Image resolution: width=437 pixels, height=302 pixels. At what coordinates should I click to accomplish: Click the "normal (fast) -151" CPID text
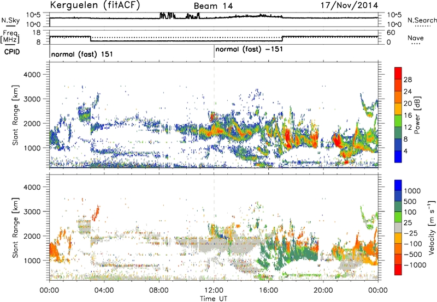coord(249,50)
